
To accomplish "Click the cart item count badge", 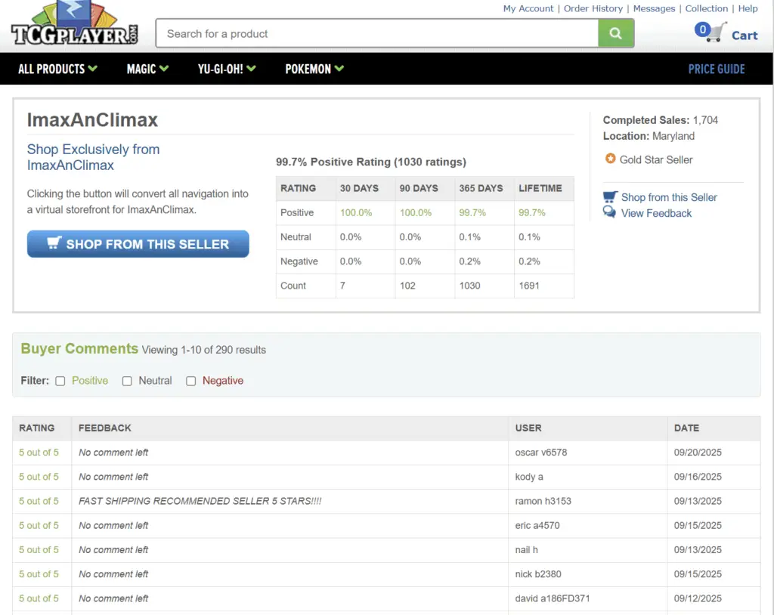I will point(702,29).
